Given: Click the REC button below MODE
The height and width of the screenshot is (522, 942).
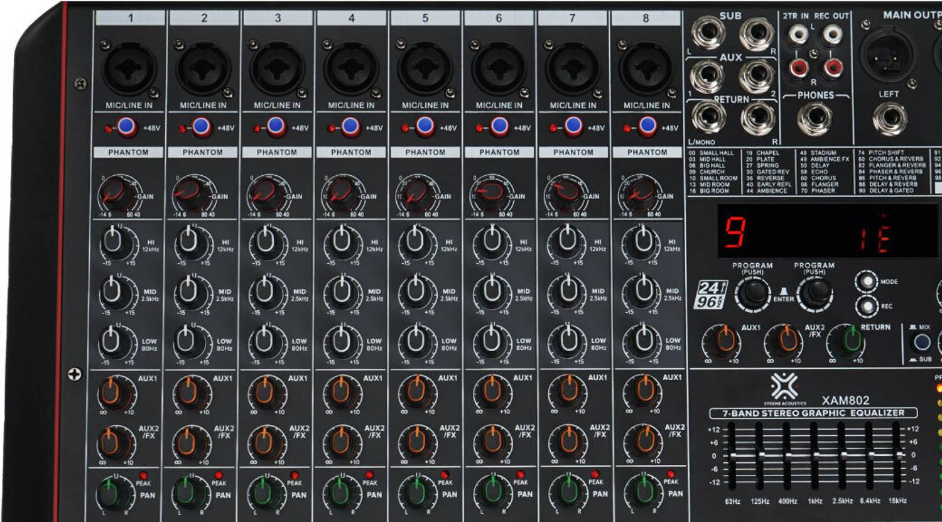Looking at the screenshot, I should (867, 307).
